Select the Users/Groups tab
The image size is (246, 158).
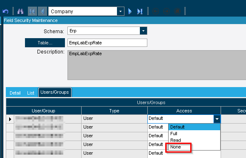[55, 92]
